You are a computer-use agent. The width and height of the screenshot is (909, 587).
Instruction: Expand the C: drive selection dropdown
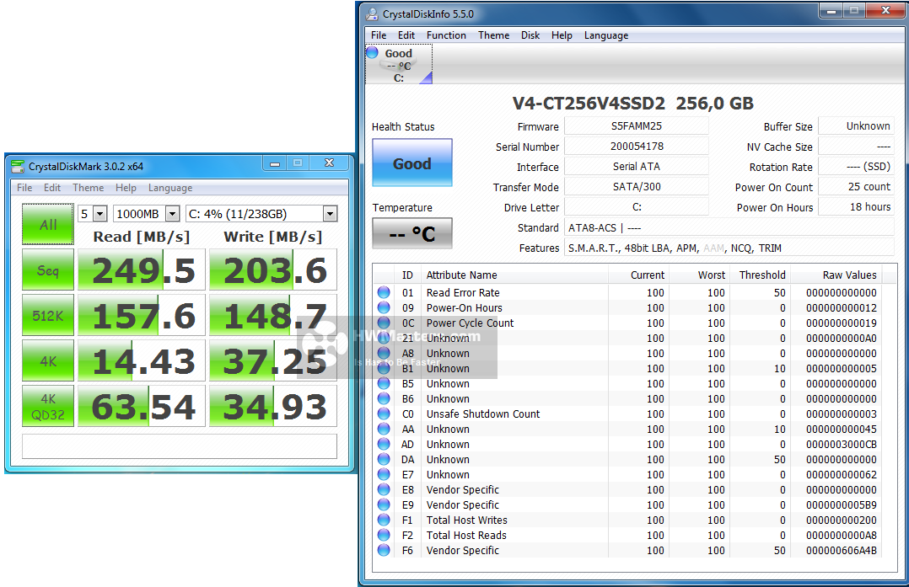(x=330, y=214)
